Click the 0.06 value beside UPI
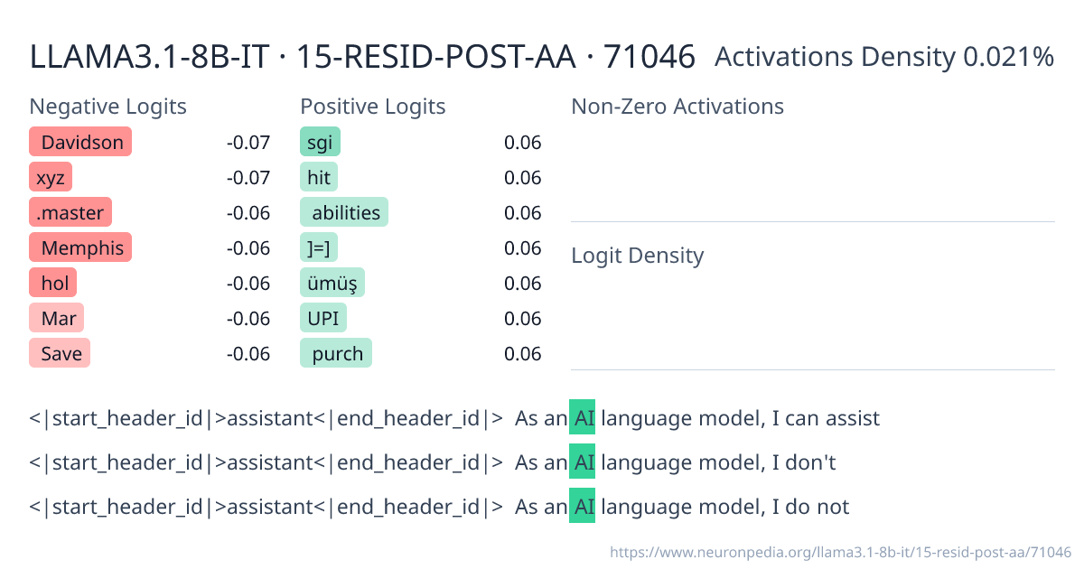Viewport: 1084px width, 569px height. click(523, 318)
